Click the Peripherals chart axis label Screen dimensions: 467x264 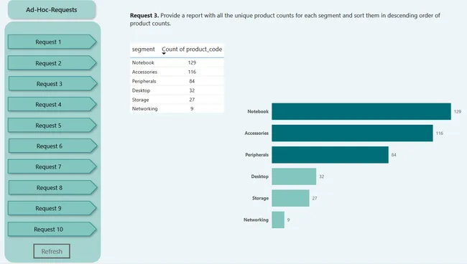256,155
